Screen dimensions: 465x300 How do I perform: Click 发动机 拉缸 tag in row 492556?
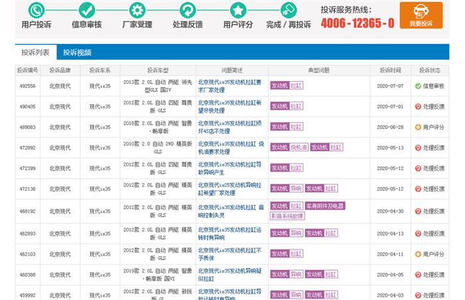coord(287,86)
